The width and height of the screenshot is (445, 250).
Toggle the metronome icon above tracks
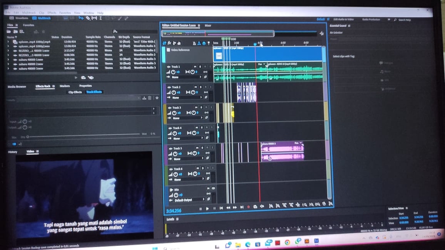click(x=194, y=44)
